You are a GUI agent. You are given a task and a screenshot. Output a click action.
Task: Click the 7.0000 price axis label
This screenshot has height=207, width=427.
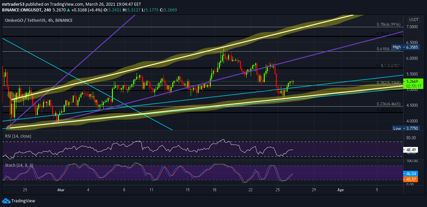click(412, 27)
